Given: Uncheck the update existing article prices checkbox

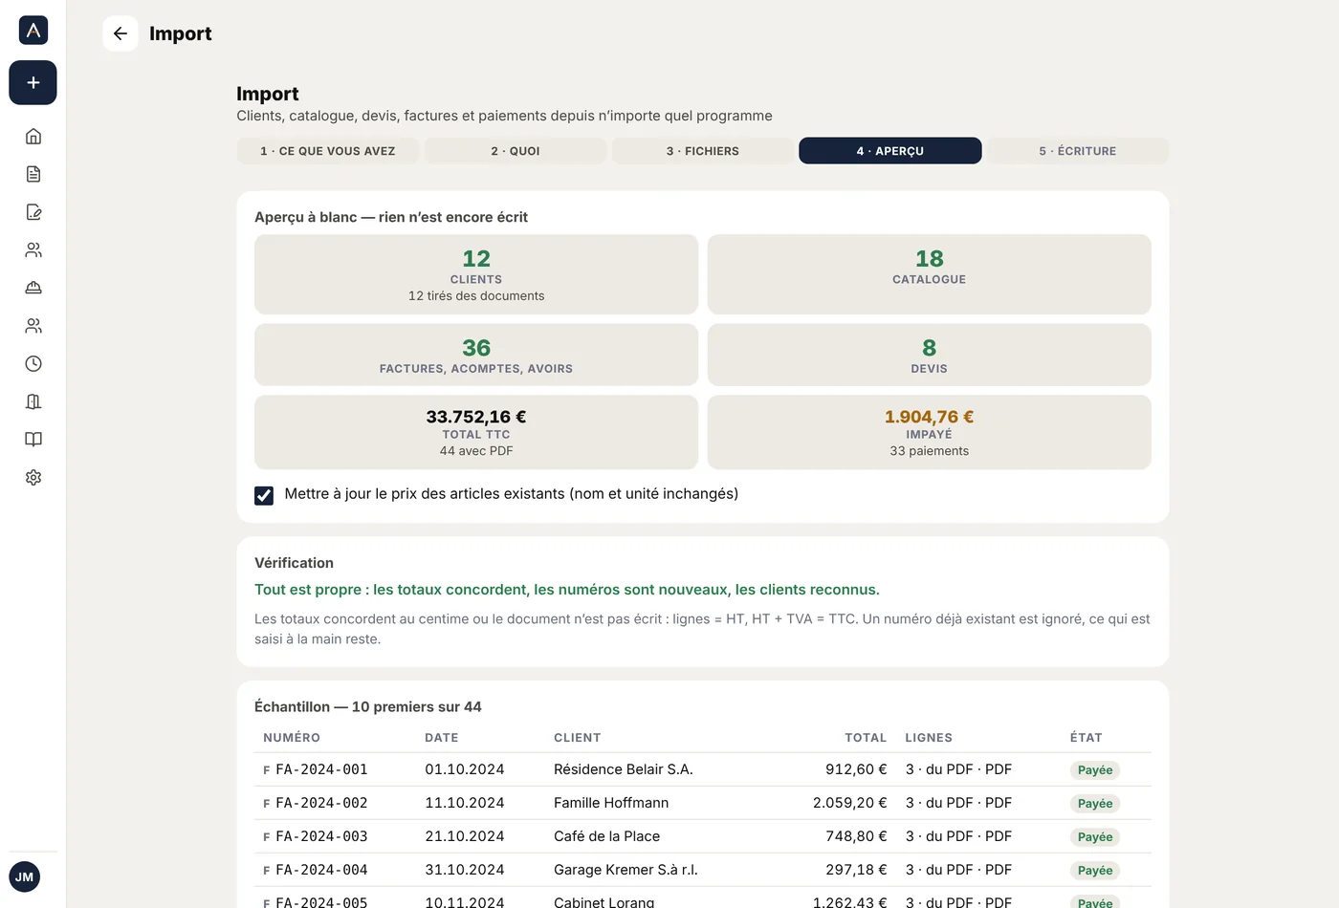Looking at the screenshot, I should (264, 495).
